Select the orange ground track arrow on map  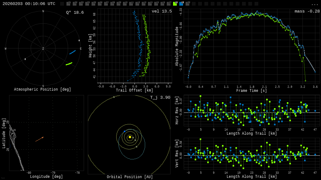click(x=39, y=139)
